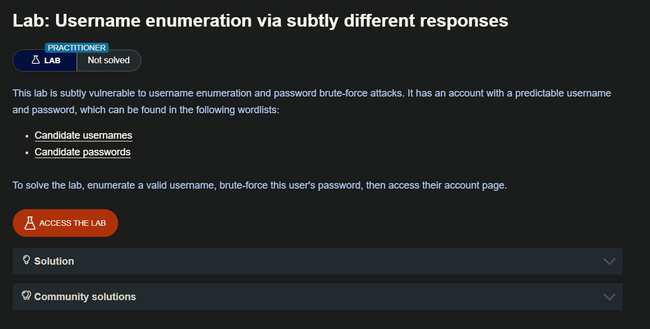Click the double lightbulb Community solutions icon
This screenshot has width=650, height=329.
[x=26, y=295]
